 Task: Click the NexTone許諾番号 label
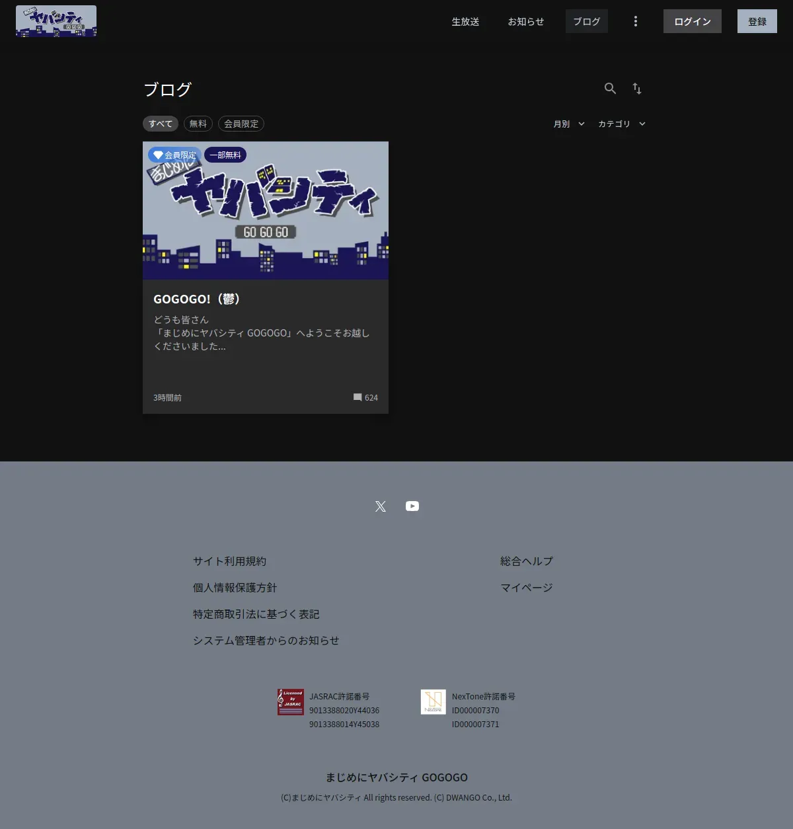(x=484, y=697)
